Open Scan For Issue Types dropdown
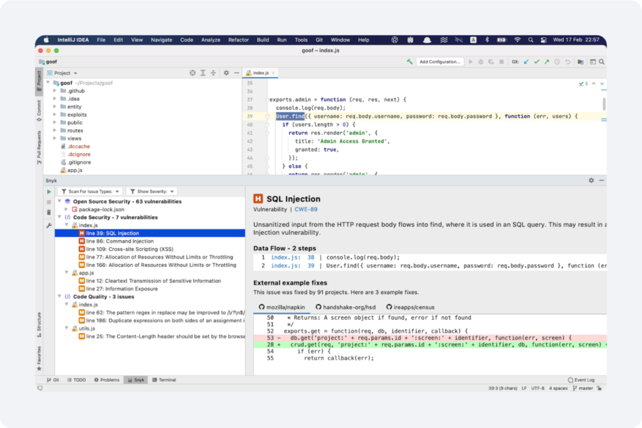The image size is (642, 428). (90, 192)
